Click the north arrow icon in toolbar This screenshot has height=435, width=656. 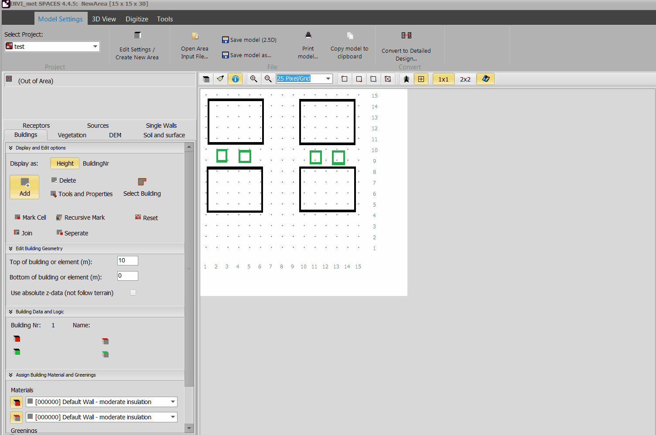pos(407,79)
